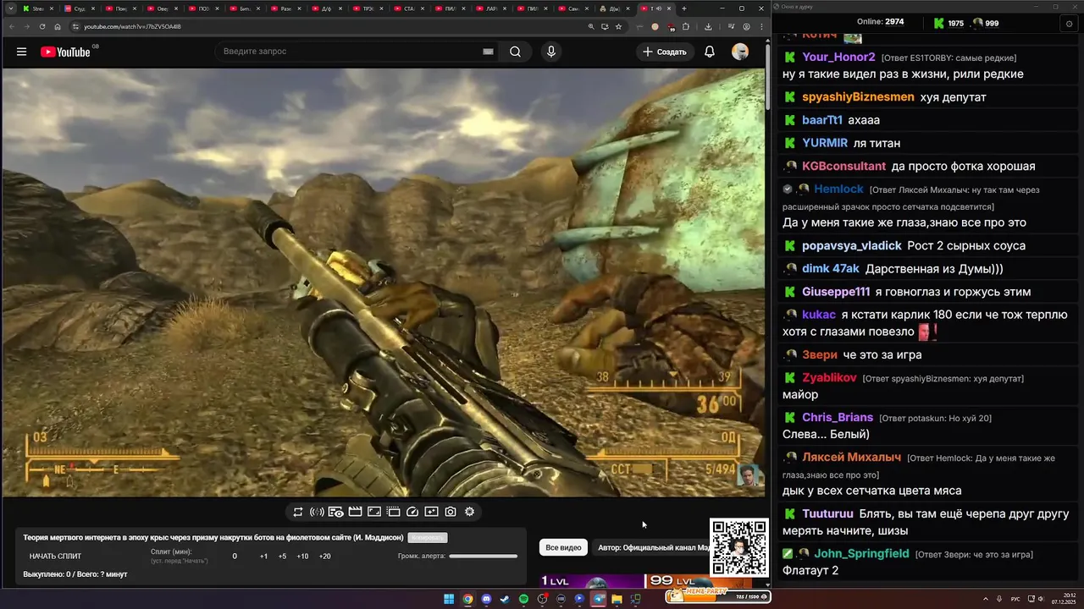The height and width of the screenshot is (609, 1084).
Task: Open the Windows Start menu
Action: (x=449, y=599)
